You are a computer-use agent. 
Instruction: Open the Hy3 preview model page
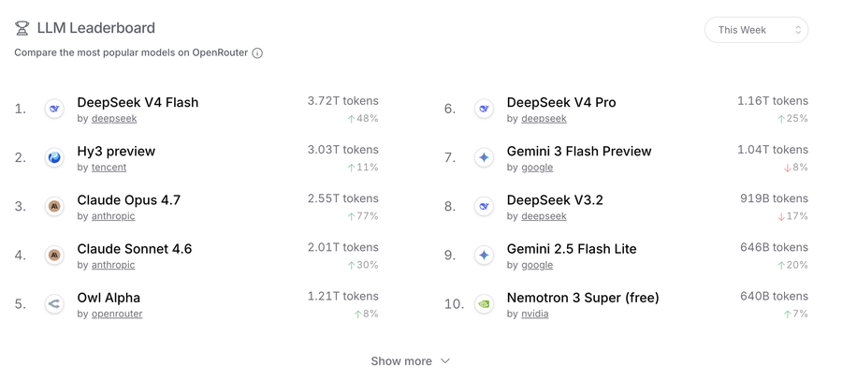coord(116,152)
